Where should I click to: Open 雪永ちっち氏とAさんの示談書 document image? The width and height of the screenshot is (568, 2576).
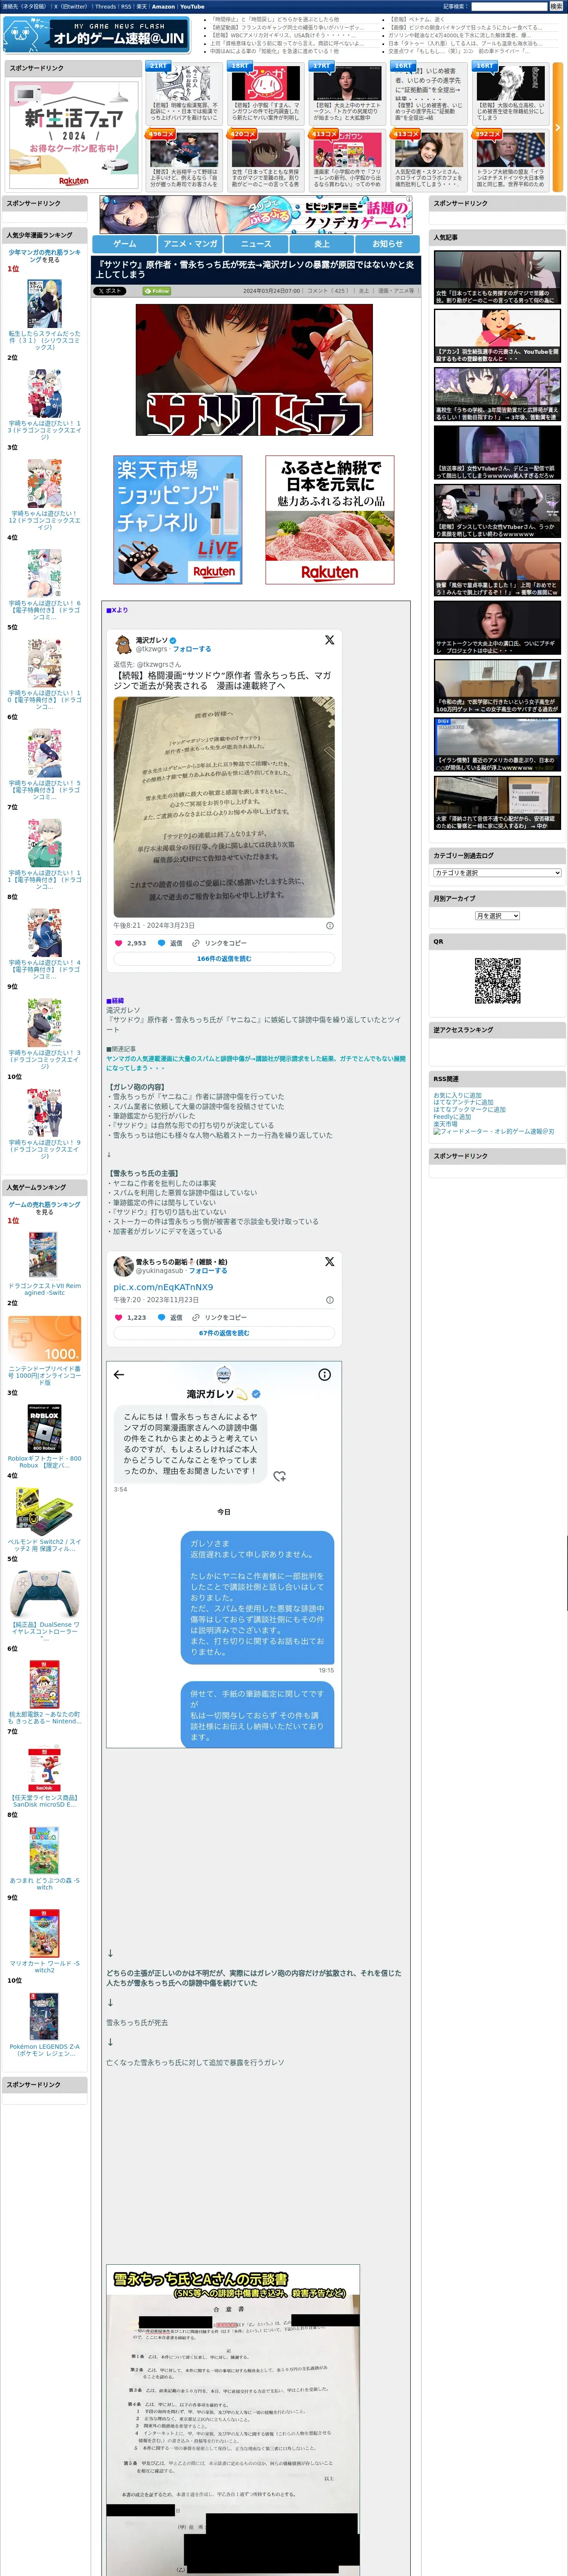[x=233, y=2420]
